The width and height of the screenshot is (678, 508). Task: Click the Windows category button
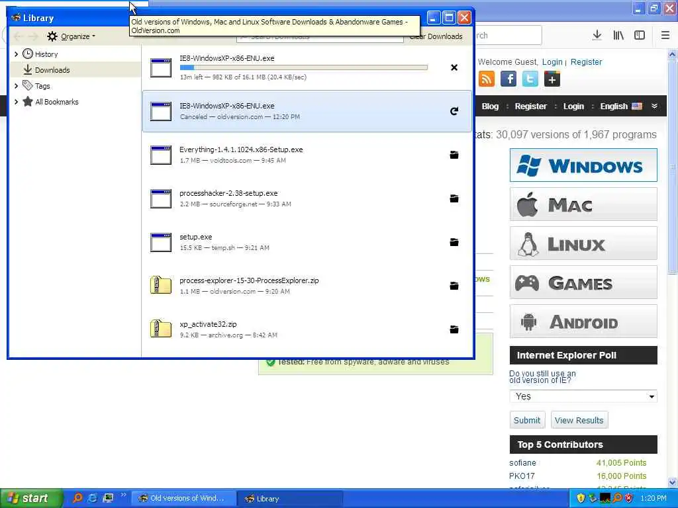pos(583,165)
